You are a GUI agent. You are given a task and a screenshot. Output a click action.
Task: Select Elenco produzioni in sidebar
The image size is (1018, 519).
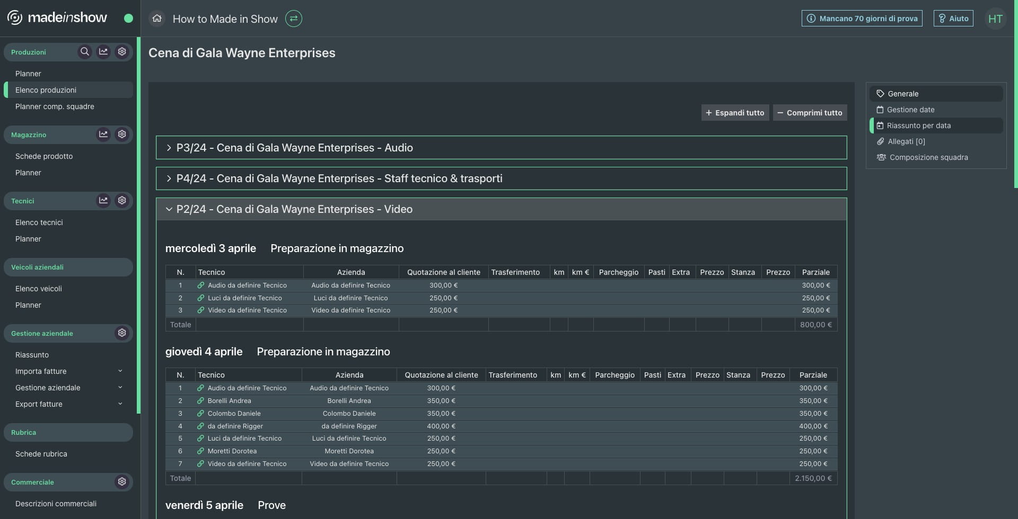point(68,90)
